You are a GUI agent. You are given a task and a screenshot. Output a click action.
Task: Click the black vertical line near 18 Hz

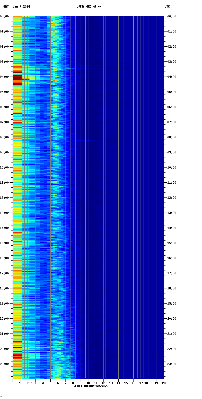point(146,196)
